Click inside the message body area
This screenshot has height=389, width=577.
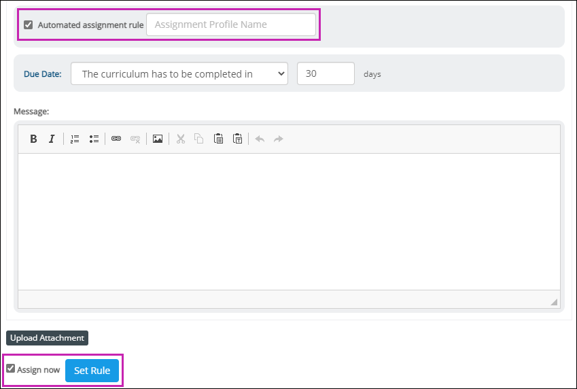(290, 222)
